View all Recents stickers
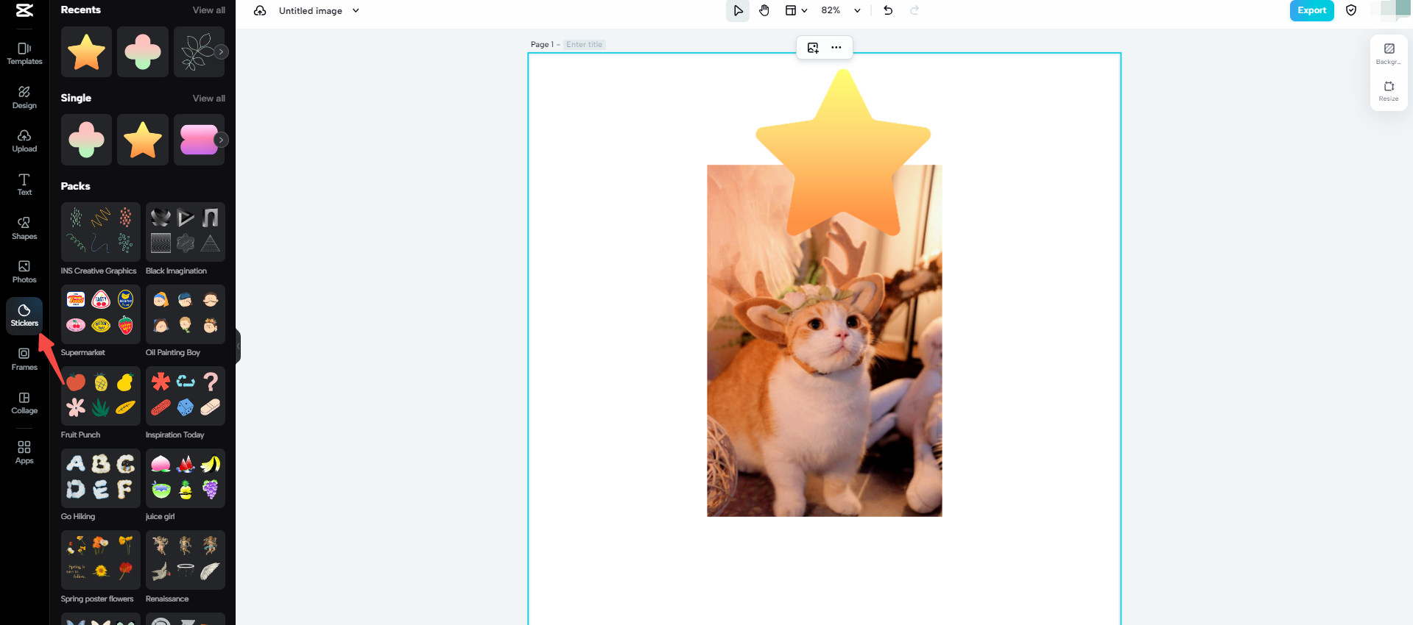This screenshot has width=1413, height=625. tap(209, 10)
